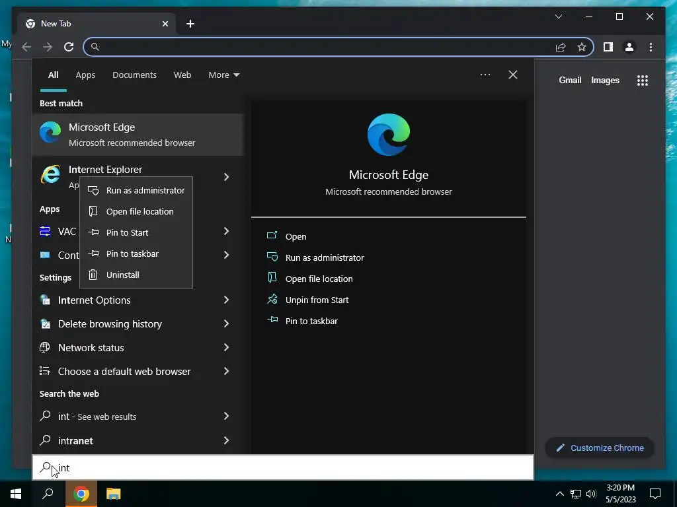Viewport: 677px width, 507px height.
Task: Switch to Web search filter tab
Action: click(x=182, y=75)
